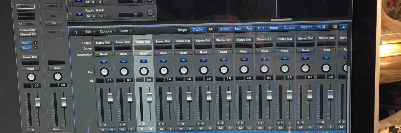
Task: Open the mixer View menu
Action: 125,31
